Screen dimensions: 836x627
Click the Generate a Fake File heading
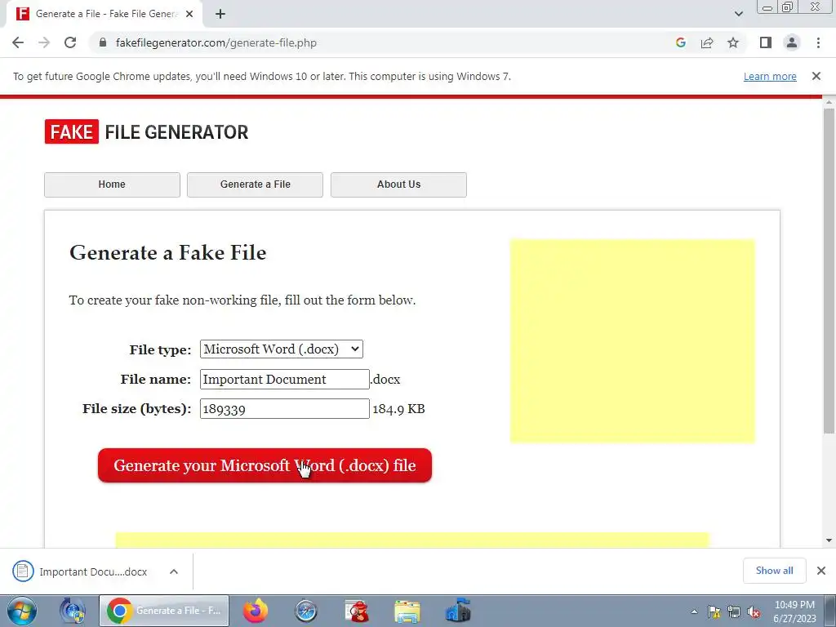click(168, 253)
